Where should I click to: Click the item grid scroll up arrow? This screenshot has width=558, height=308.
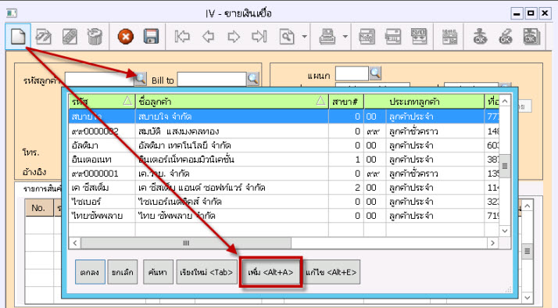coord(528,206)
